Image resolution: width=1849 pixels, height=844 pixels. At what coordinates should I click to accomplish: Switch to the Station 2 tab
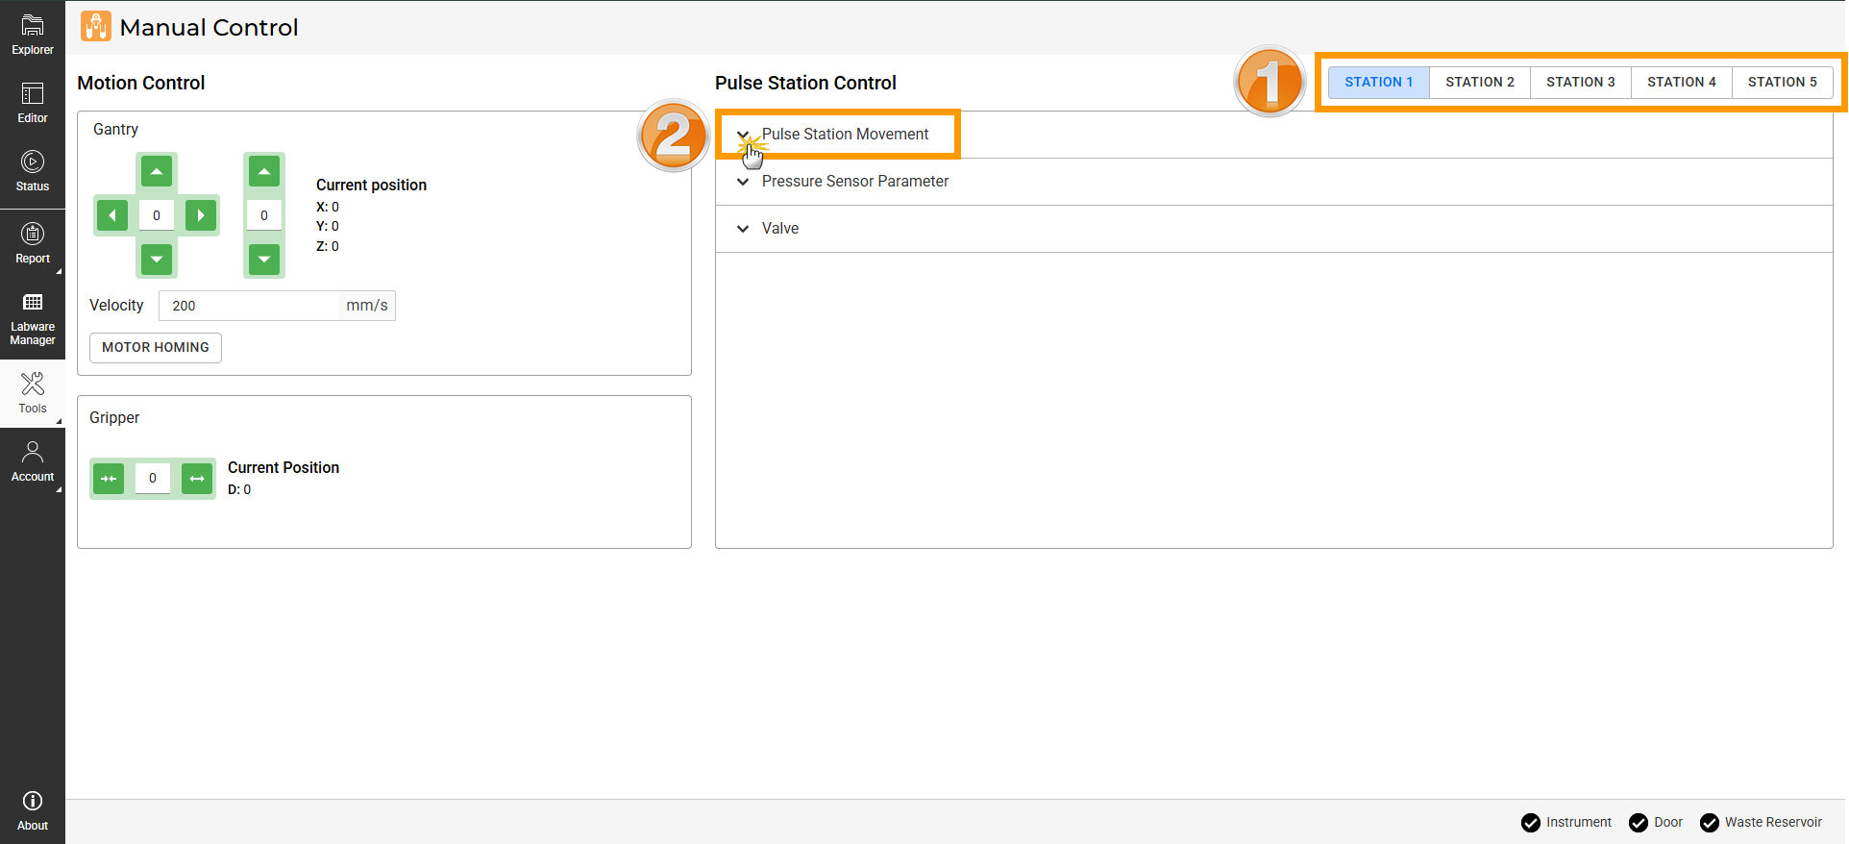tap(1479, 83)
